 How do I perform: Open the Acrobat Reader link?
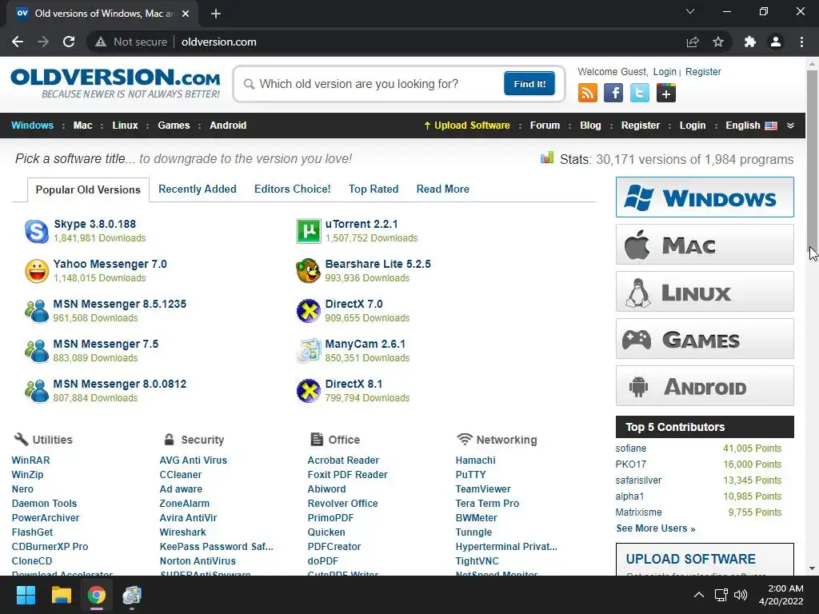click(x=343, y=460)
